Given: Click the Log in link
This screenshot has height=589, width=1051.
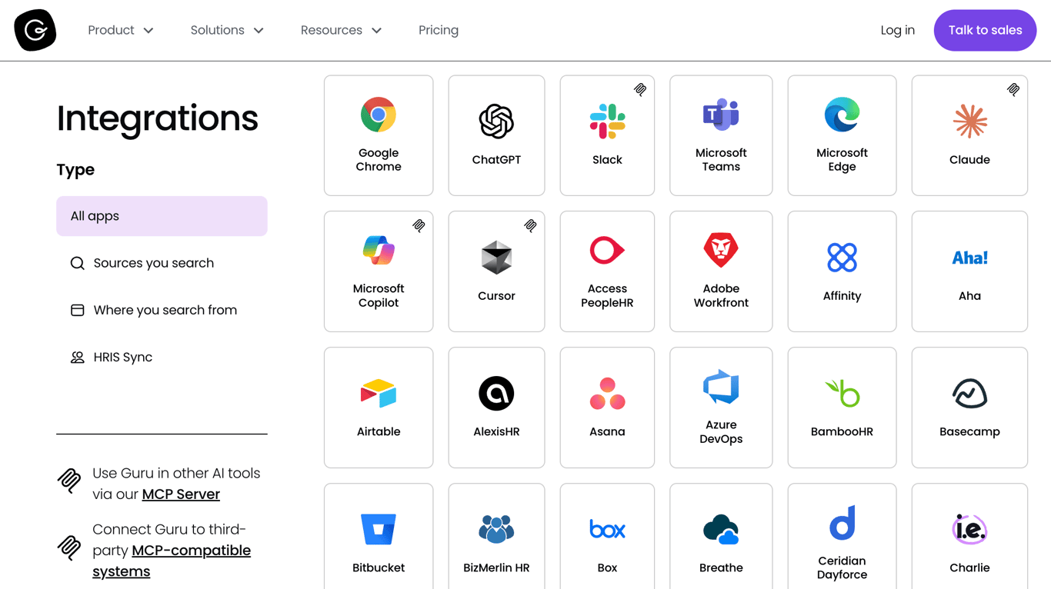Looking at the screenshot, I should [898, 30].
